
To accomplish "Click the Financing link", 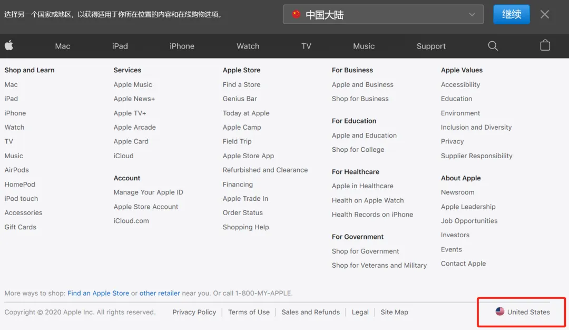I will [x=238, y=185].
